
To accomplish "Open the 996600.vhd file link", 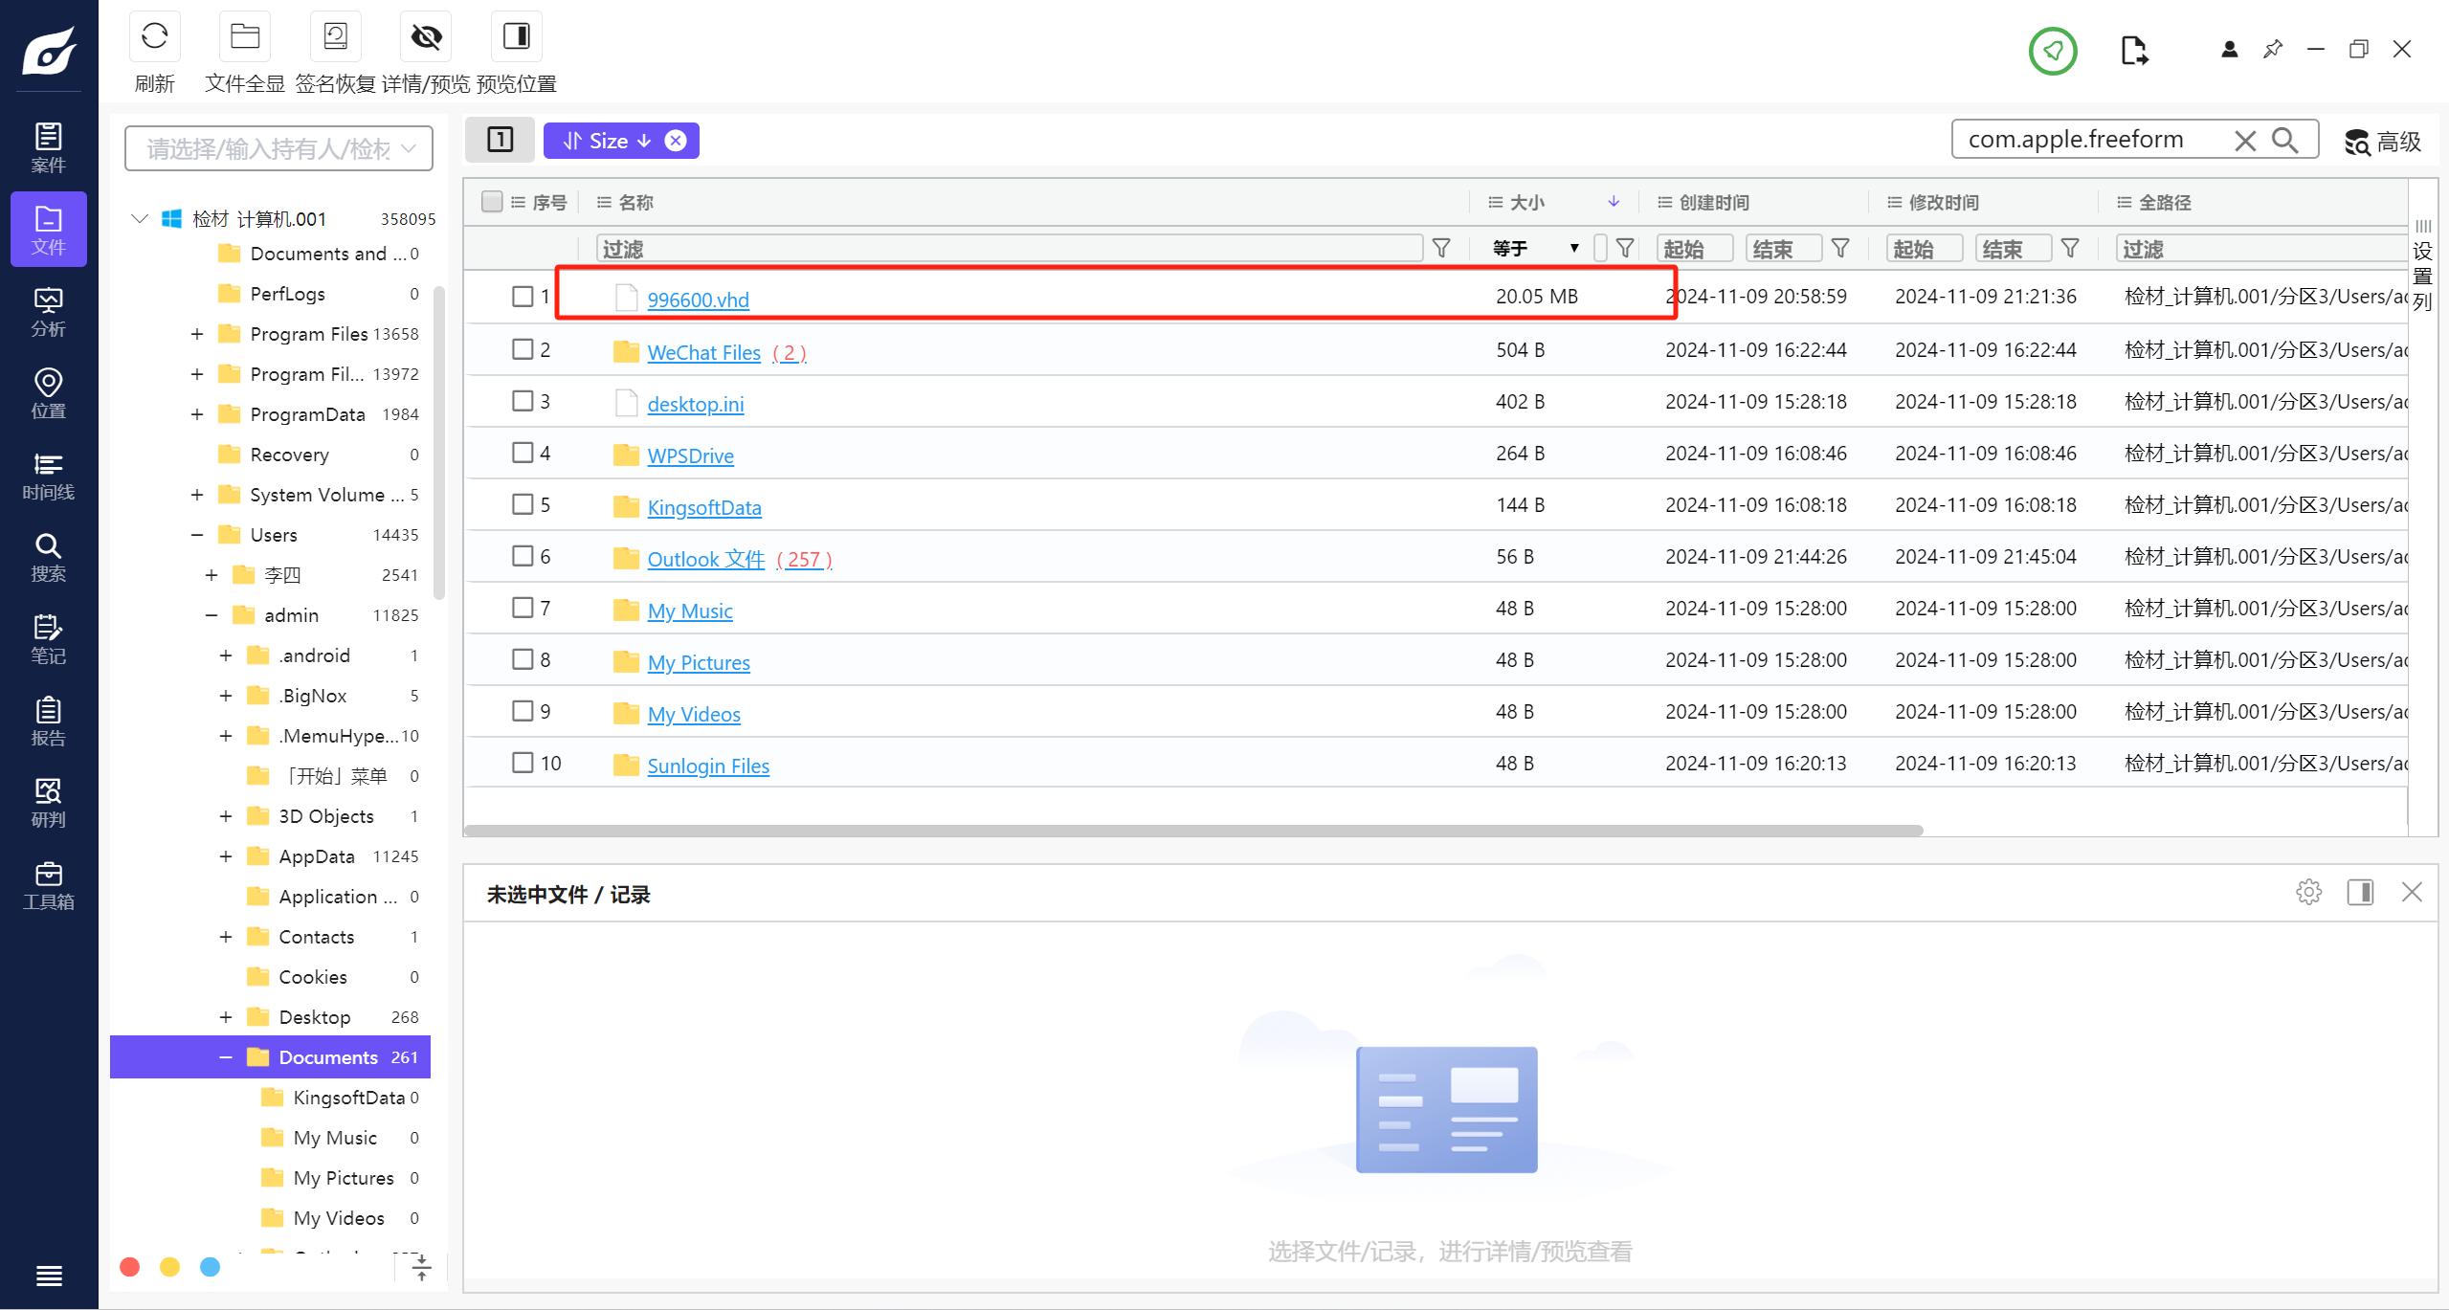I will [x=698, y=300].
